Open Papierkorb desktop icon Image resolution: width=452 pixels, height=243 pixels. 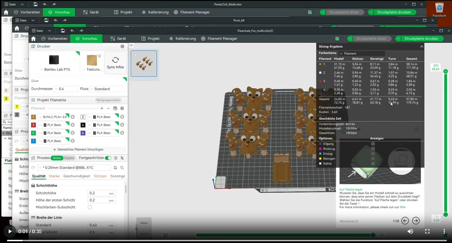pyautogui.click(x=439, y=10)
